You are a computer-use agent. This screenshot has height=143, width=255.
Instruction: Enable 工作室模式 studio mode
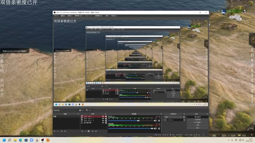pyautogui.click(x=198, y=122)
